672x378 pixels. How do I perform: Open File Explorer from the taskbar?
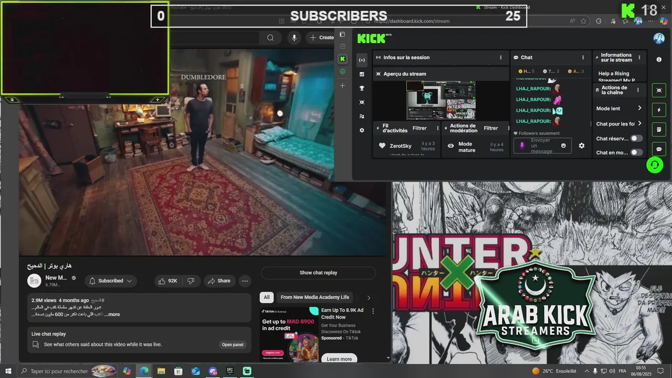pos(161,371)
